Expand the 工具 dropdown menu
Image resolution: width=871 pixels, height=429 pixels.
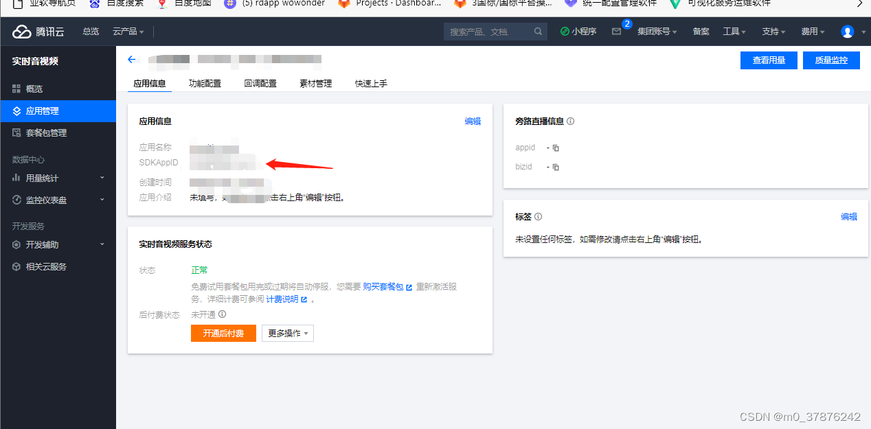pyautogui.click(x=734, y=32)
